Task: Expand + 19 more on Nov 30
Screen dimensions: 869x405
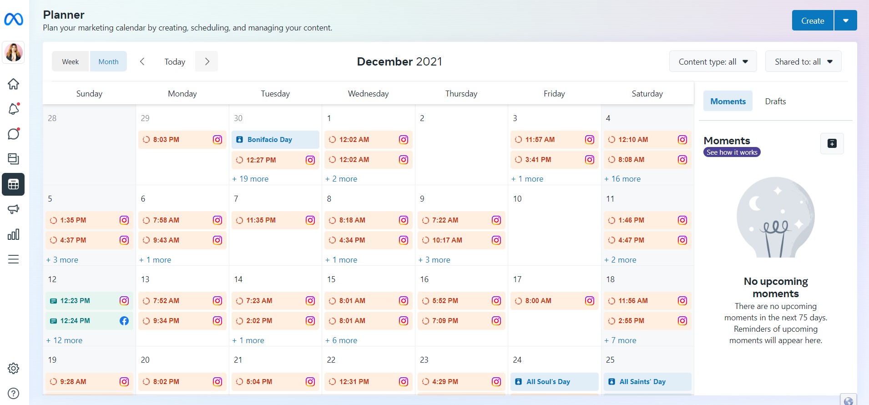Action: pos(250,179)
